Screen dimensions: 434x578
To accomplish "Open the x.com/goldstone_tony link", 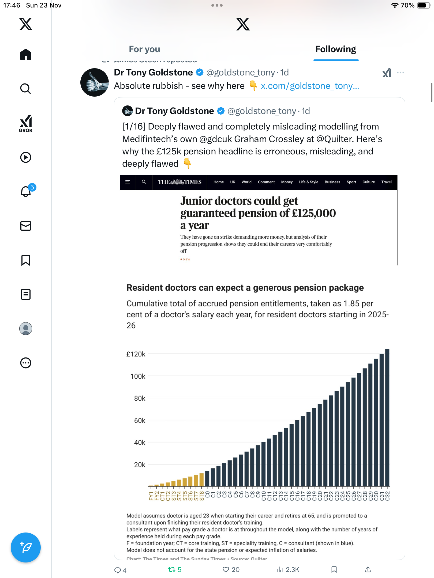I will pos(310,86).
